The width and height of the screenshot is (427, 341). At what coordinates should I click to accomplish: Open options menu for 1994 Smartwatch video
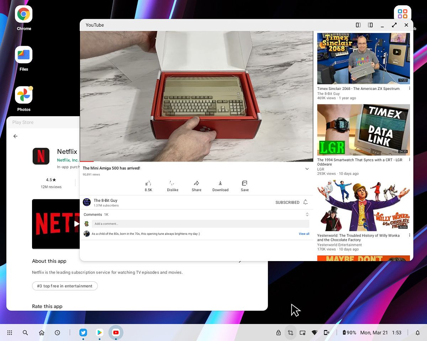click(410, 160)
